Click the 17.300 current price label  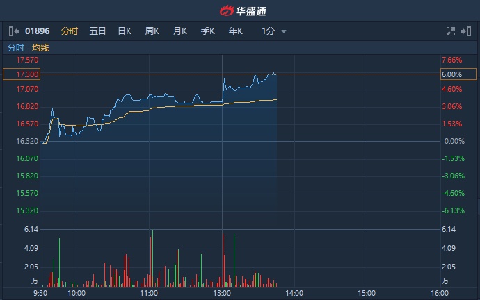21,74
